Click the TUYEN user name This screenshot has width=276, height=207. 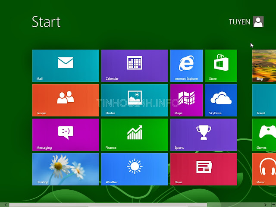240,22
